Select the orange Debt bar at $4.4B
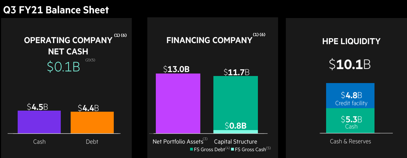Screen dimensions: 407x158 tap(92, 122)
